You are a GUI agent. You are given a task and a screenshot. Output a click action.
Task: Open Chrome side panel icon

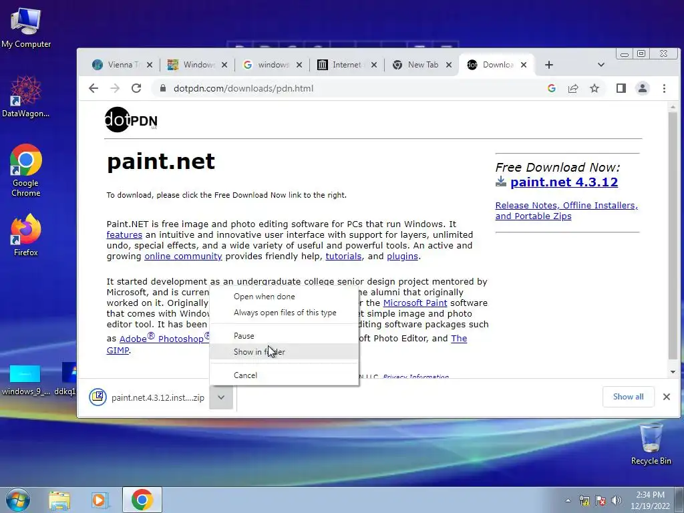click(621, 89)
